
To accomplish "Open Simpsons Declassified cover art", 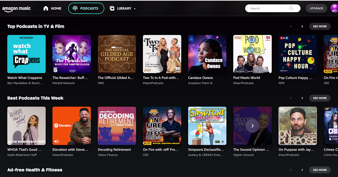I will point(207,126).
